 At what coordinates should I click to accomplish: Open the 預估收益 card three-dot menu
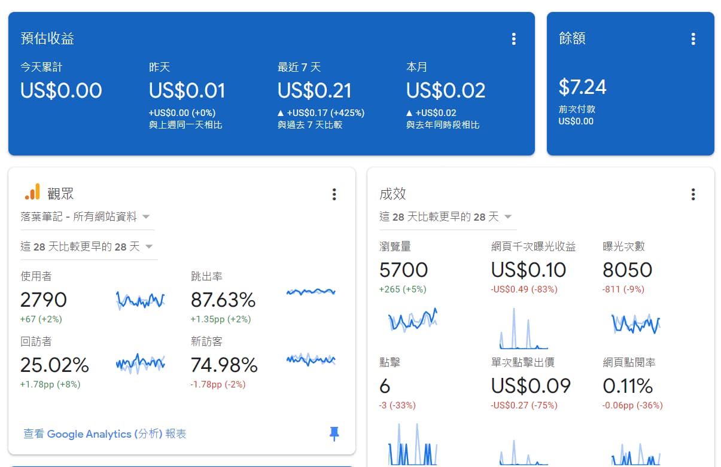tap(513, 39)
